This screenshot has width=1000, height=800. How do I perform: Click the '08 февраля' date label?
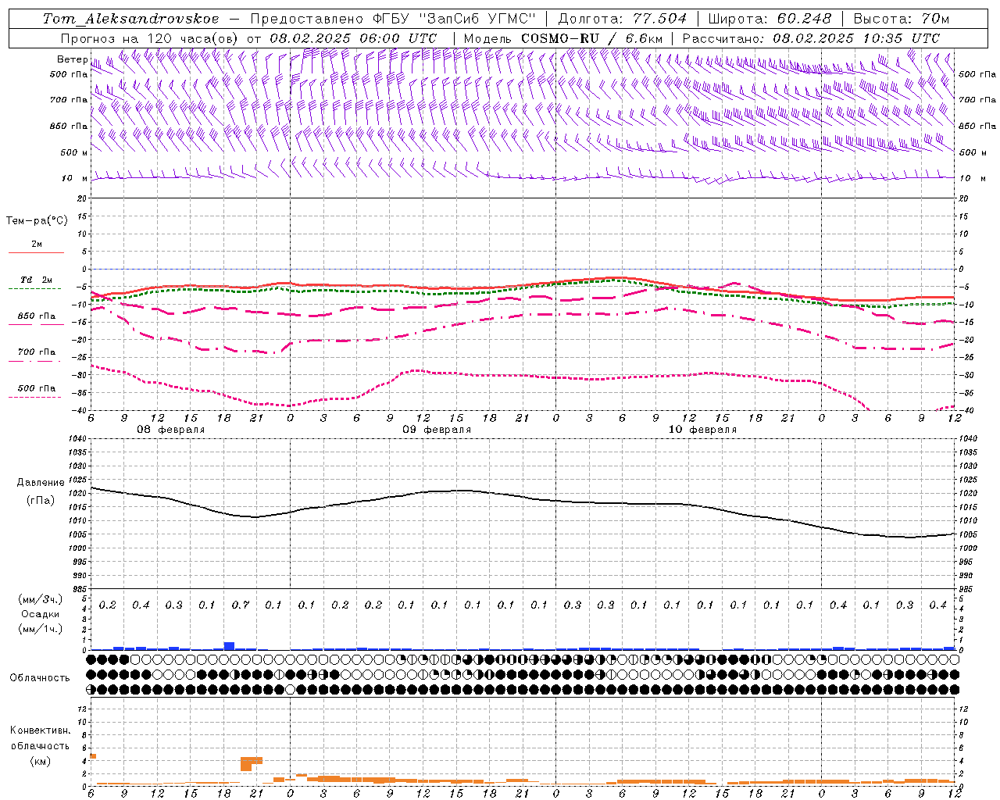171,430
